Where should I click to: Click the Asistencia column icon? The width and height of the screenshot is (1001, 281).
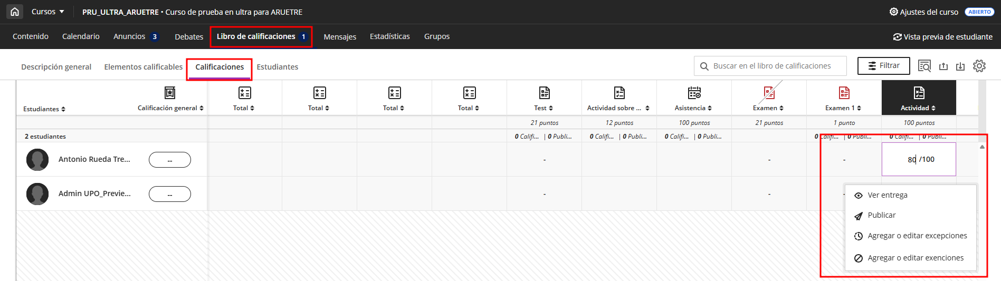694,93
